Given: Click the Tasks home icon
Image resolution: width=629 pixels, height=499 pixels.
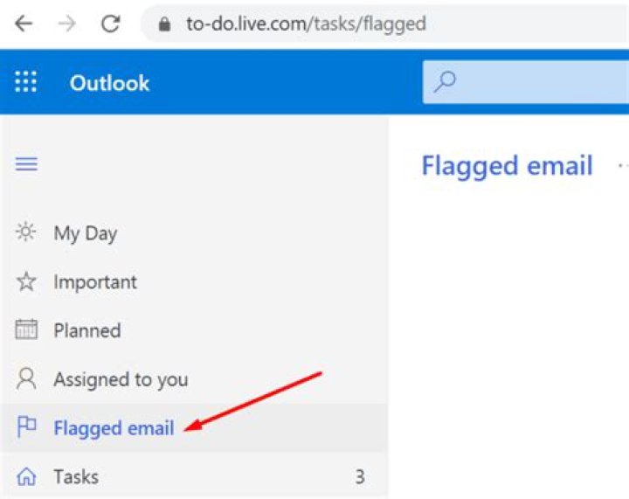Looking at the screenshot, I should pos(27,476).
